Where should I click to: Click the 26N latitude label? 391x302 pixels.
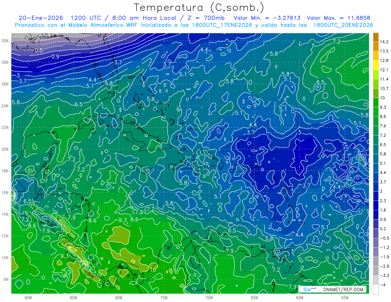coord(6,84)
